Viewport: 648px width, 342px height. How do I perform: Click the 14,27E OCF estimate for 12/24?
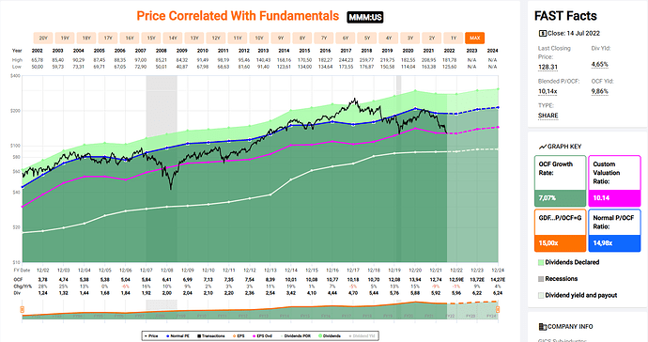(x=498, y=280)
